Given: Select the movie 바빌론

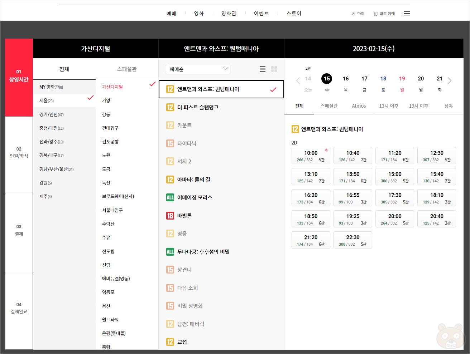Looking at the screenshot, I should coord(221,216).
